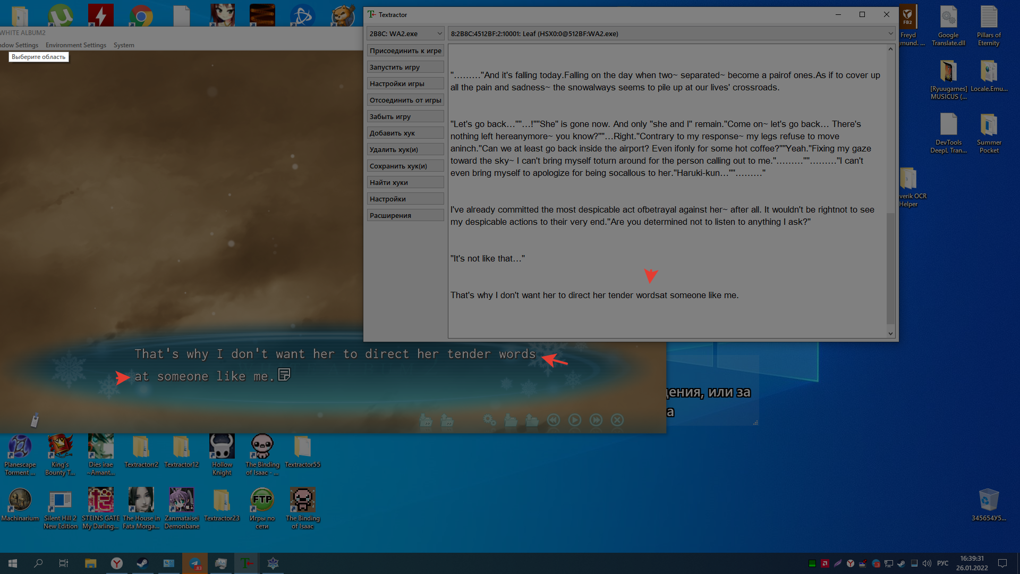The image size is (1020, 574).
Task: Click the load folder icon in game toolbar
Action: click(532, 420)
